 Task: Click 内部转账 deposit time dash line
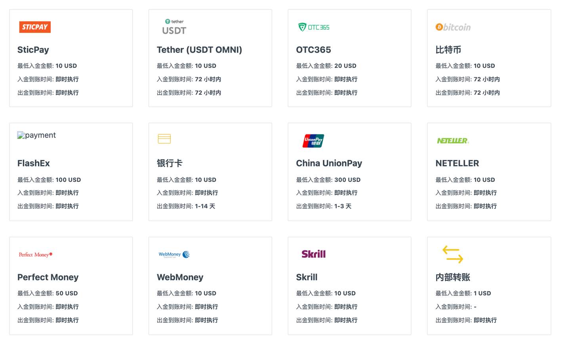tap(456, 307)
